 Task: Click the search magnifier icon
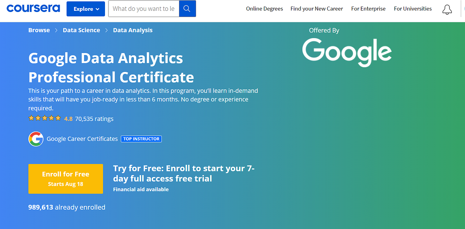coord(188,8)
